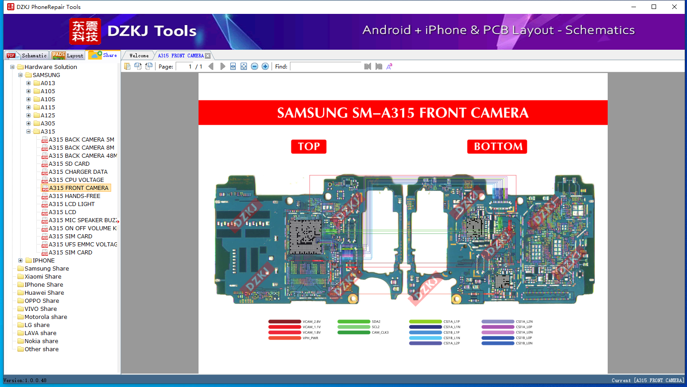Collapse the Hardware Solution tree node
The height and width of the screenshot is (387, 687).
click(13, 67)
